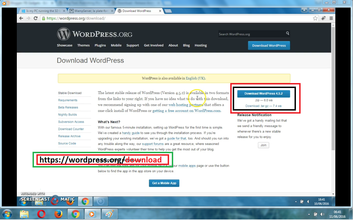
Task: Open the support forums link
Action: 153,144
